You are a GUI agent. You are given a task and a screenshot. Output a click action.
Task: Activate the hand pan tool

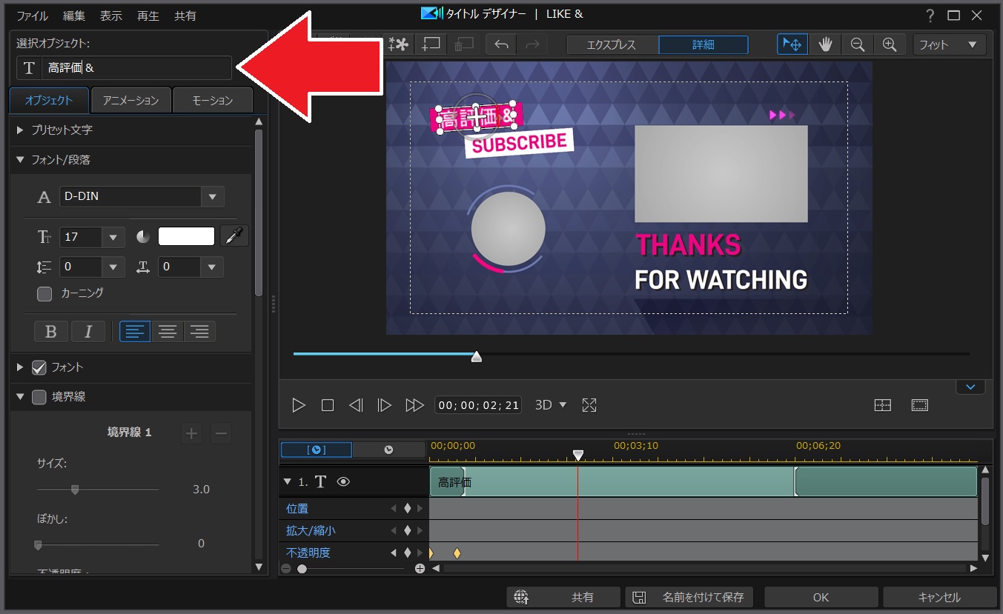(826, 44)
